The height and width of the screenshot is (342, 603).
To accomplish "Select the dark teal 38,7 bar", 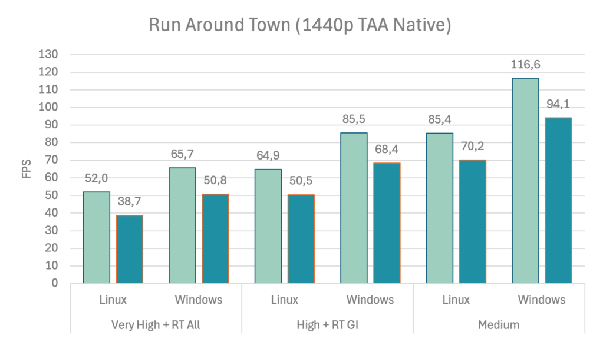I will [129, 249].
